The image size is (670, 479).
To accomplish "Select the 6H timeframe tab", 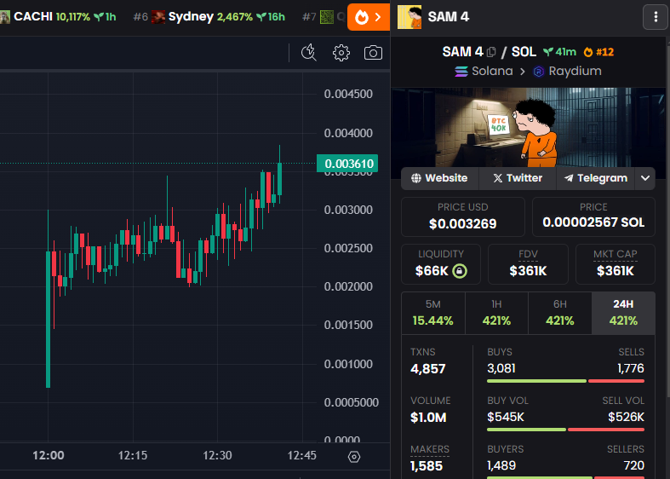I will [x=560, y=313].
